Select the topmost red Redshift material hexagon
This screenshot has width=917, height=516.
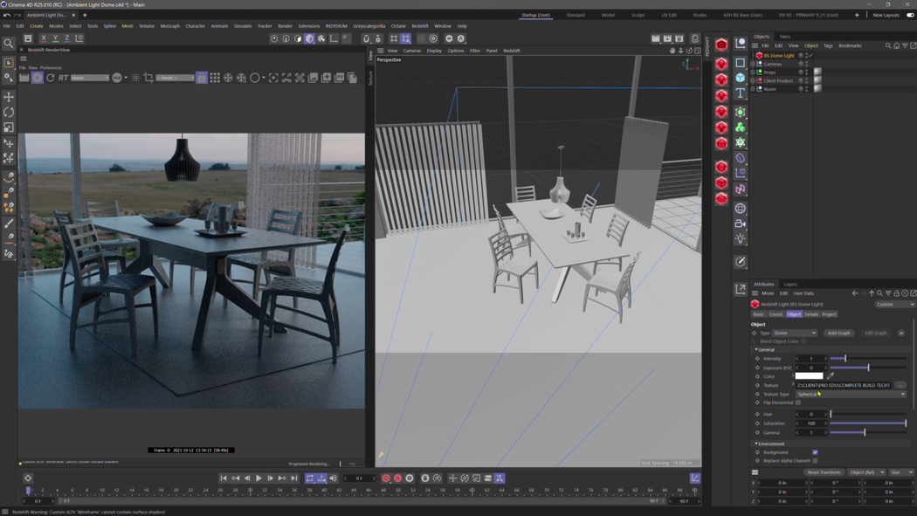721,42
